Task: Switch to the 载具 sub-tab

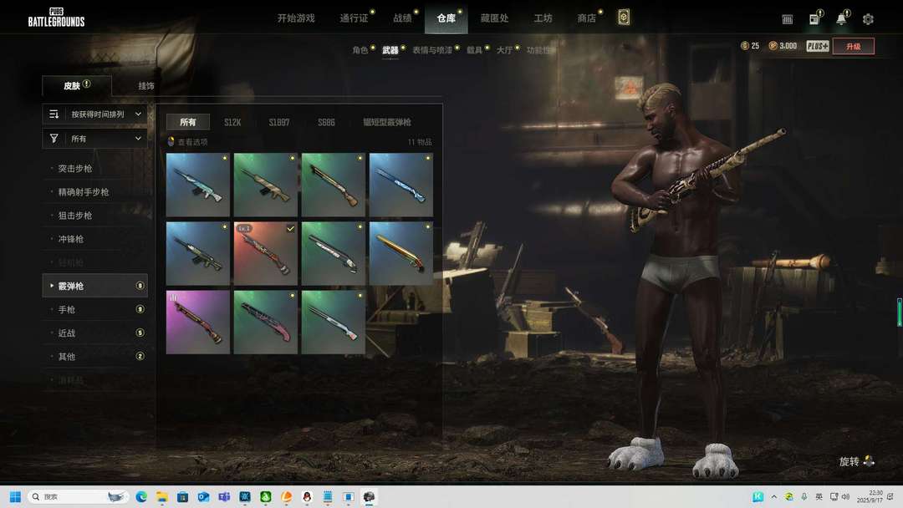Action: [475, 50]
